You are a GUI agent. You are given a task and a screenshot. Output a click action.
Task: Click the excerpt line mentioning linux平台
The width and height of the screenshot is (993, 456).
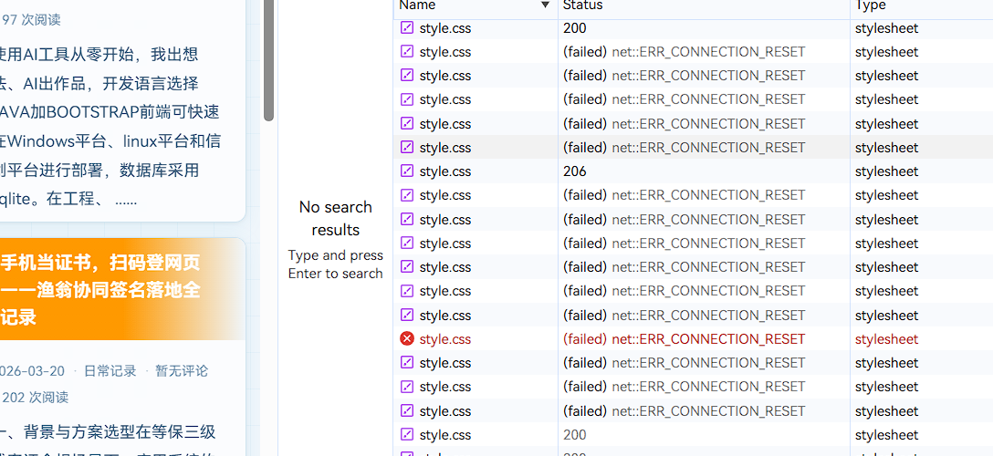[x=110, y=141]
